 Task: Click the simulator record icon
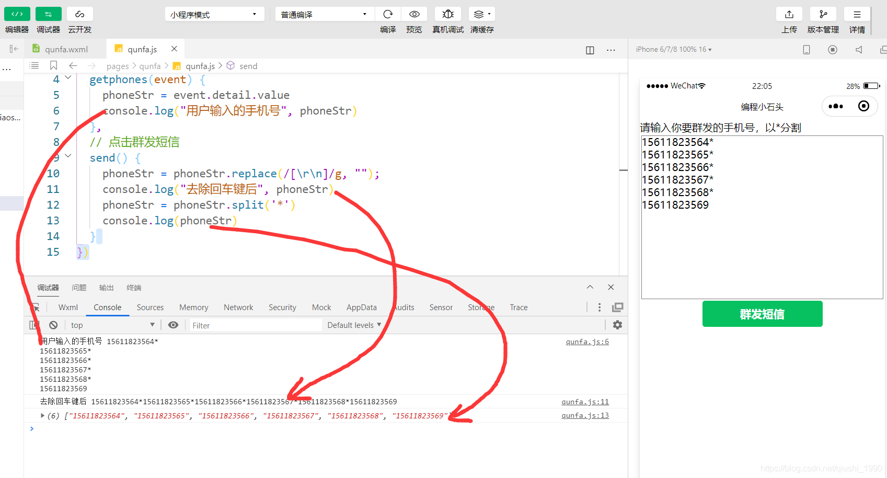(x=833, y=50)
